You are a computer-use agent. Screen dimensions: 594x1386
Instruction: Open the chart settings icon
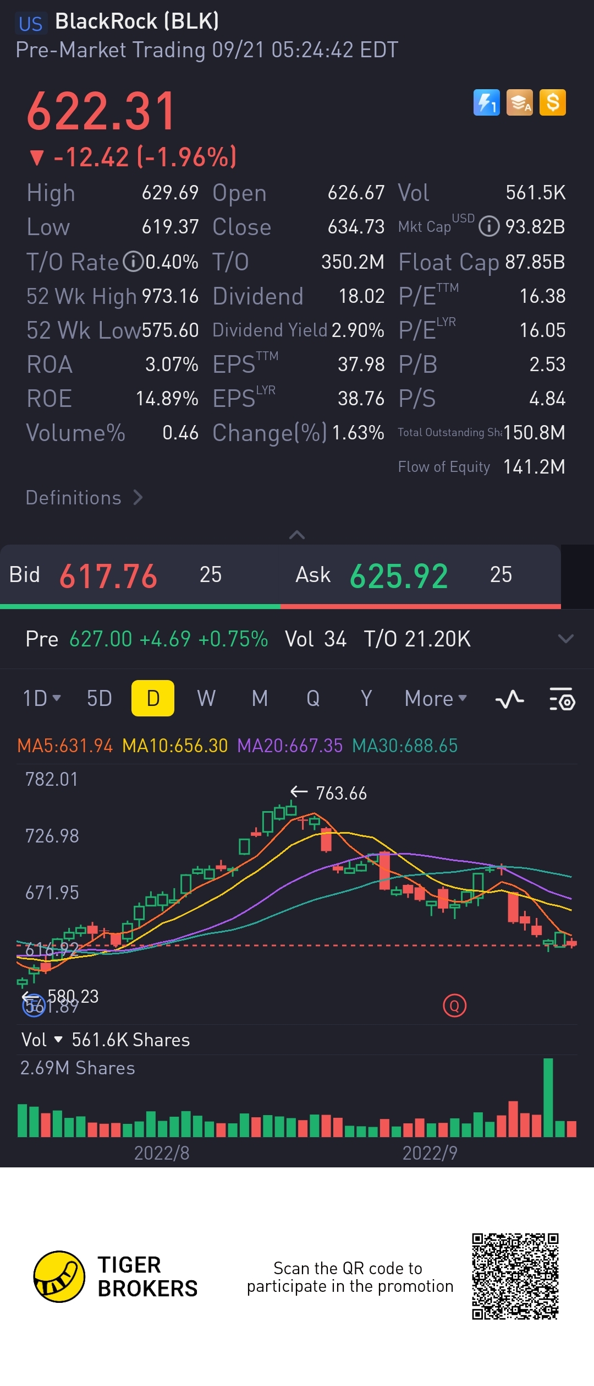pyautogui.click(x=562, y=699)
